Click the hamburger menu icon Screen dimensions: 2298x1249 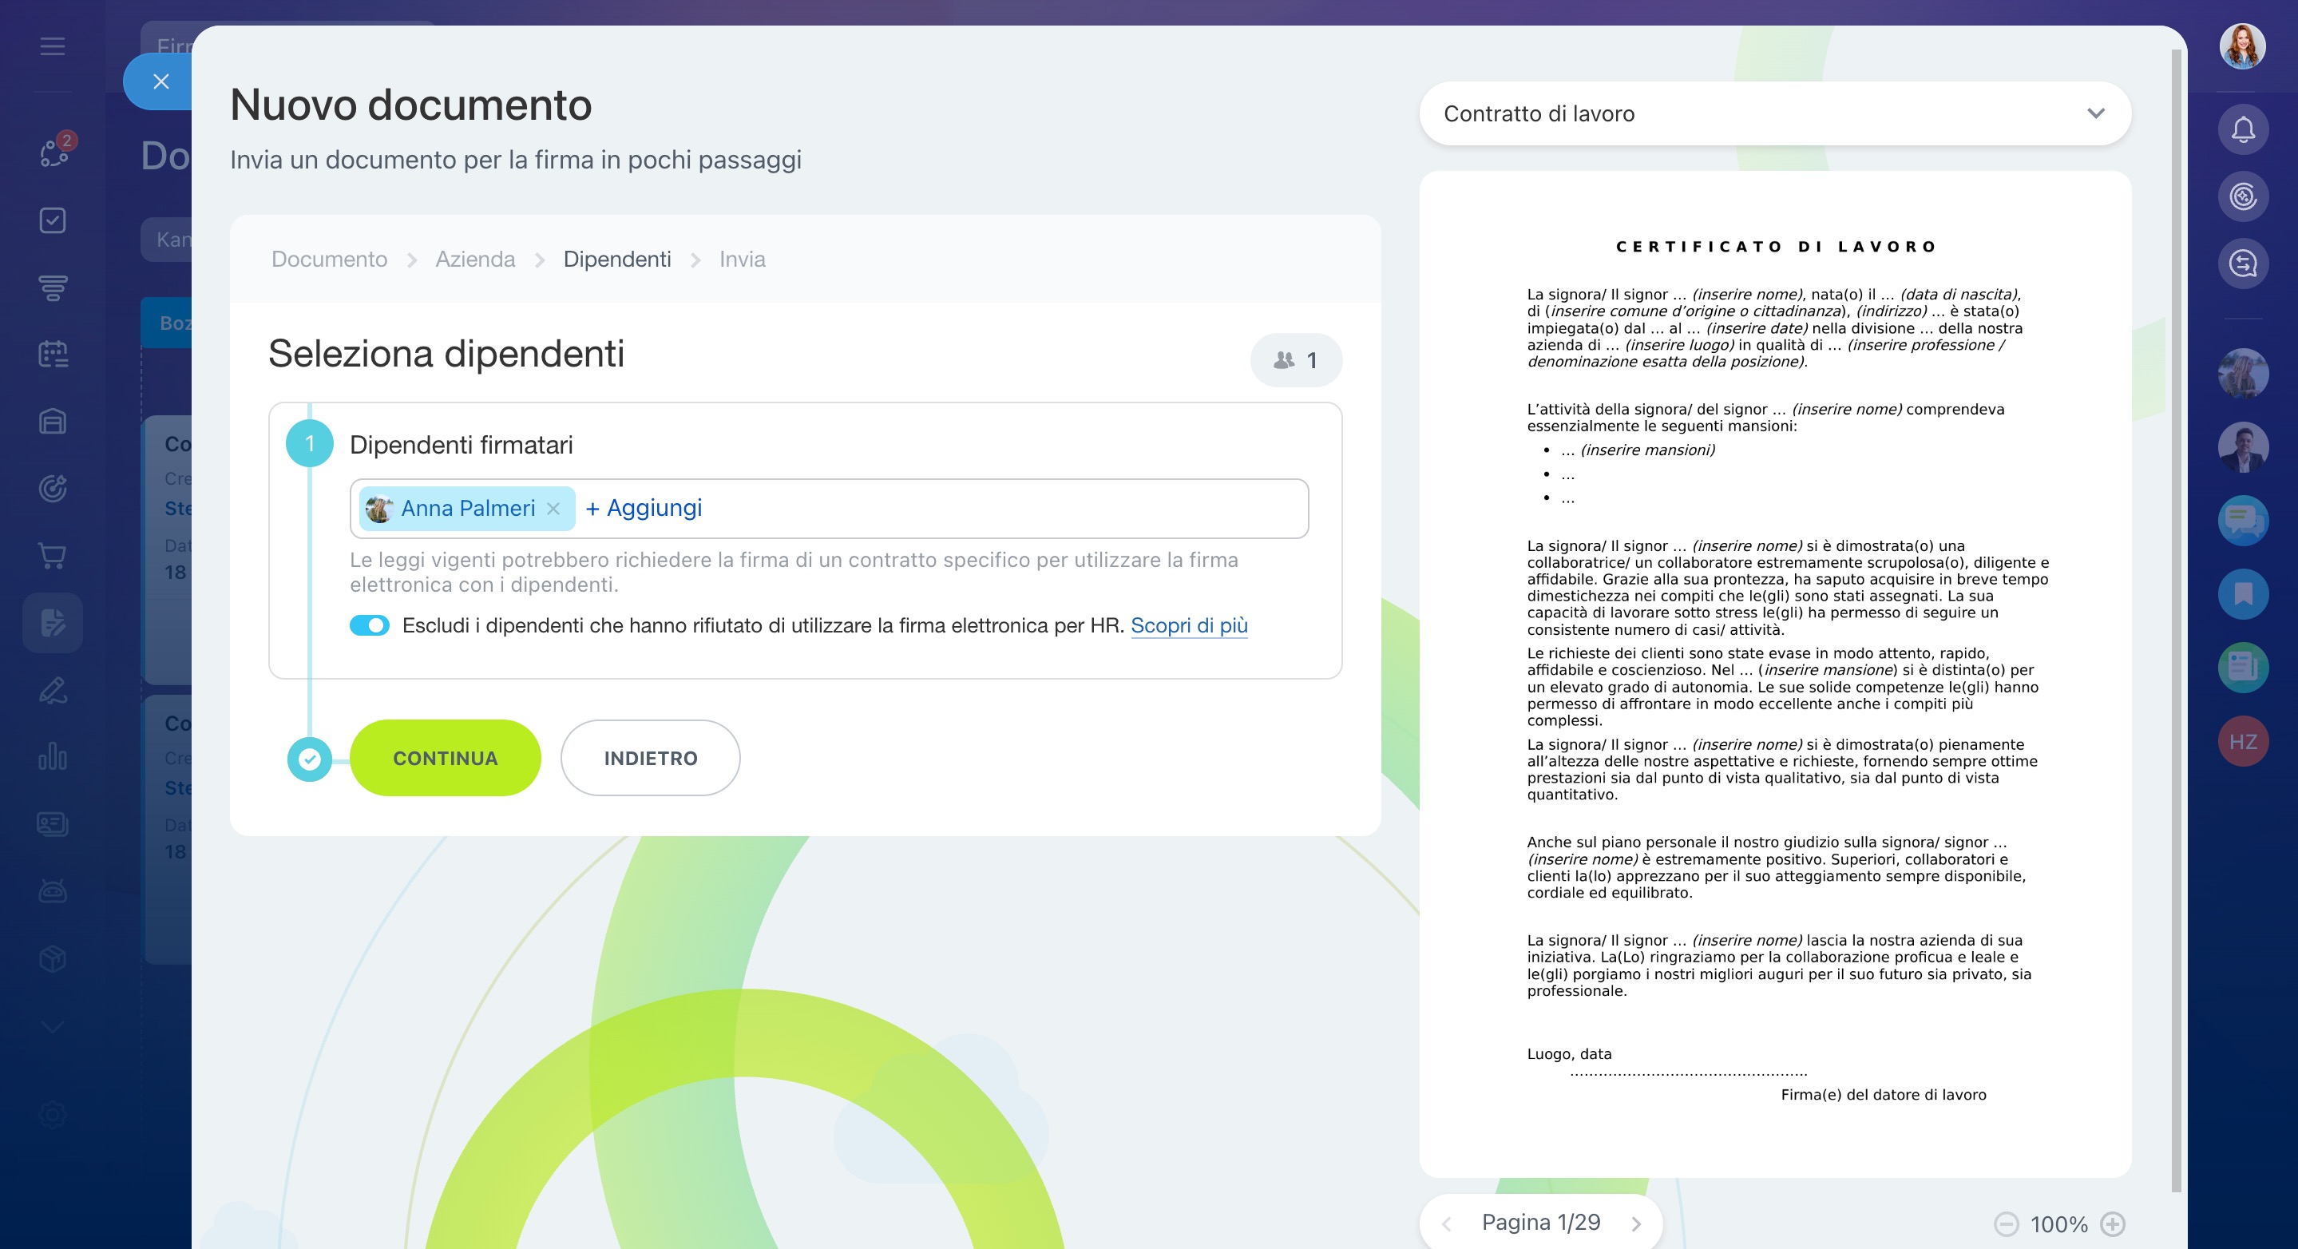53,46
